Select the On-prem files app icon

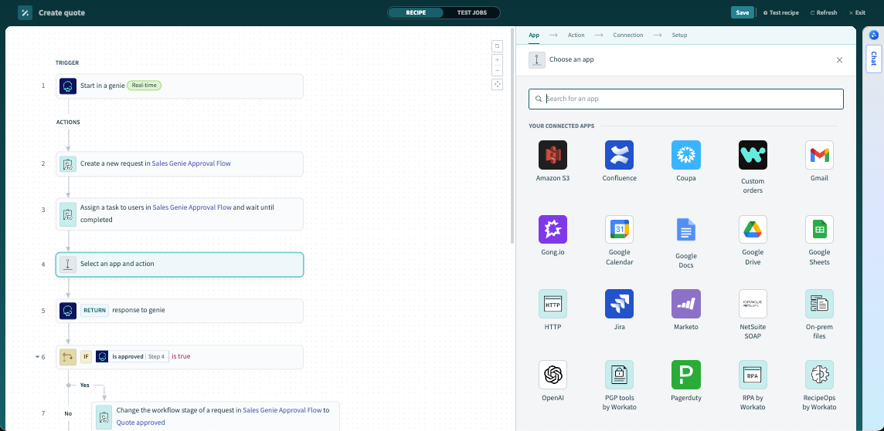click(819, 303)
